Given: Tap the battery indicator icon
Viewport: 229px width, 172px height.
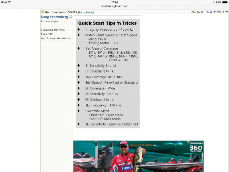Looking at the screenshot, I should tap(225, 2).
